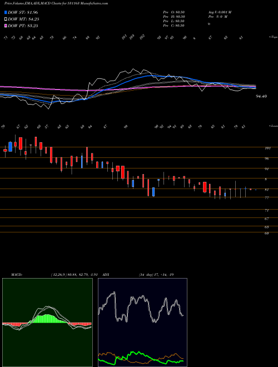Click the Pre H value row
This screenshot has width=278, height=367.
174,17
